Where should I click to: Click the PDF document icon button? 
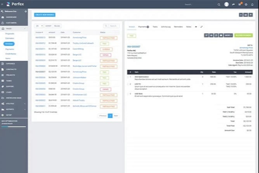(x=216, y=35)
